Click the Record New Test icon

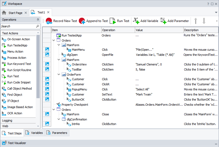[x=49, y=21]
